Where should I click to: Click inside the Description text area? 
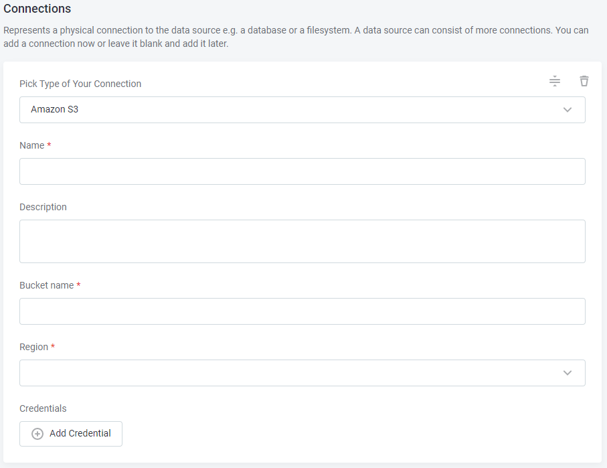point(302,241)
